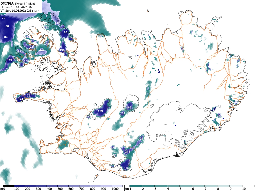
Task: Click the 450 visibility label
Action: [46, 44]
